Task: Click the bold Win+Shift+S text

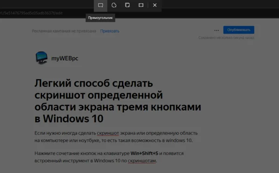Action: coord(144,153)
